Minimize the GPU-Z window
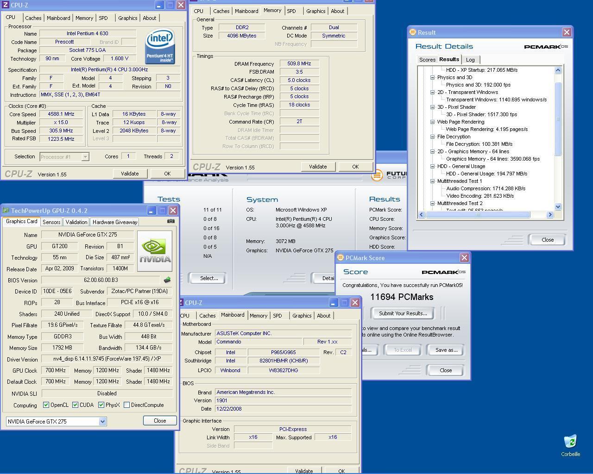This screenshot has height=474, width=593. coord(151,211)
